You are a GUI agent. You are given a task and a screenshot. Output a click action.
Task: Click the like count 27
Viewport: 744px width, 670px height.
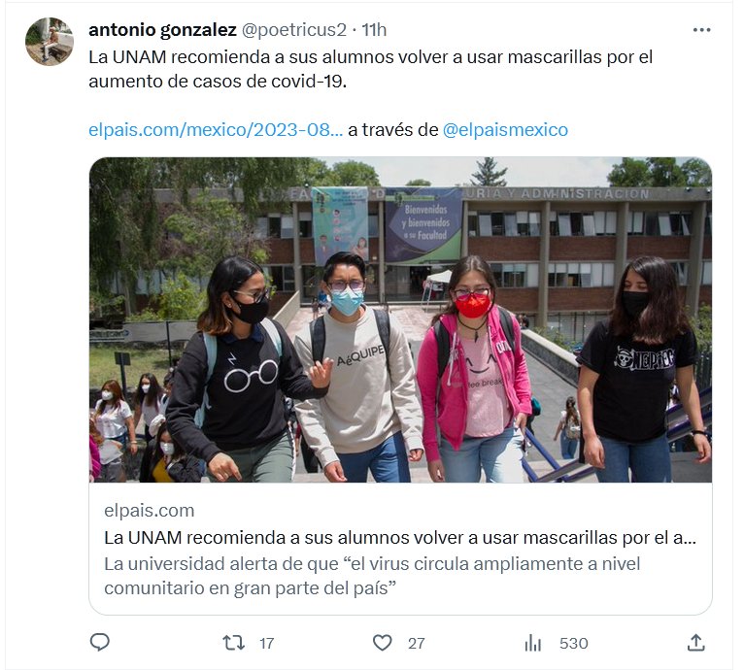click(x=416, y=644)
